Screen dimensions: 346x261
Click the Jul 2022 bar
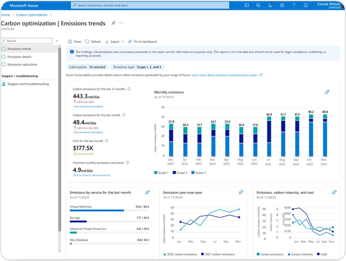click(269, 136)
